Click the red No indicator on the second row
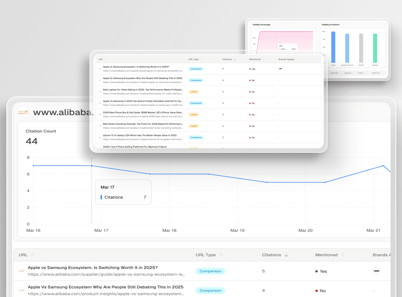Viewport: 402px width, 297px height. [317, 291]
